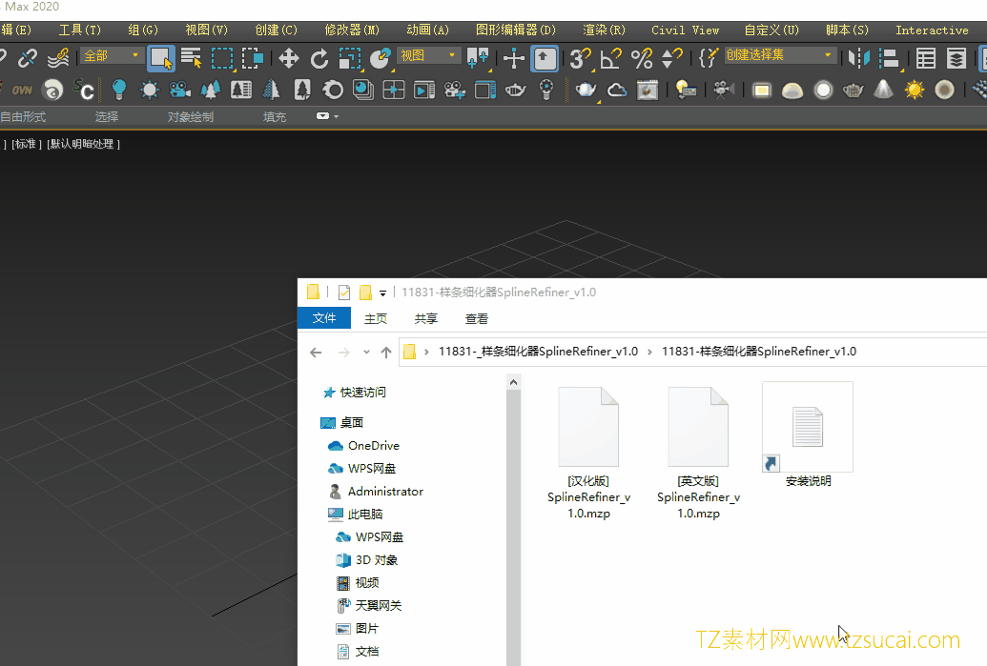This screenshot has height=666, width=987.
Task: Click the Unlink Selection chain icon
Action: [27, 58]
